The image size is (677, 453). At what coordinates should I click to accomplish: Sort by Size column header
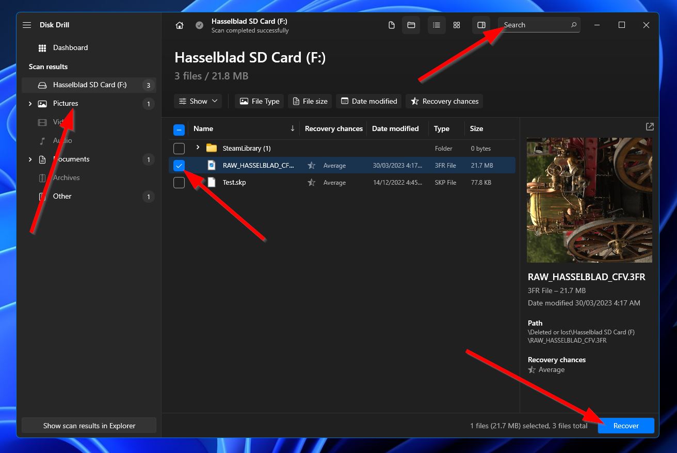[x=476, y=129]
